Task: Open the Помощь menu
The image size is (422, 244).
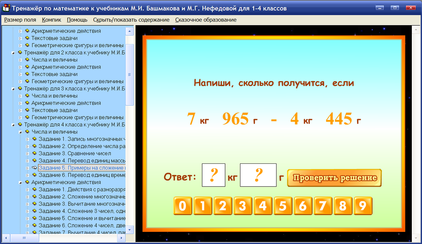Action: (76, 20)
